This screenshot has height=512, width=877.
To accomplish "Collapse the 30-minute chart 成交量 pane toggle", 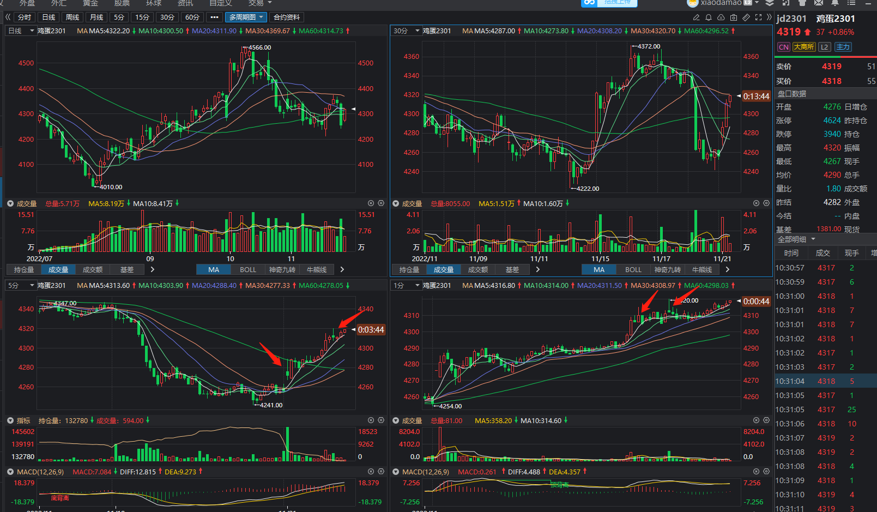I will coord(396,203).
